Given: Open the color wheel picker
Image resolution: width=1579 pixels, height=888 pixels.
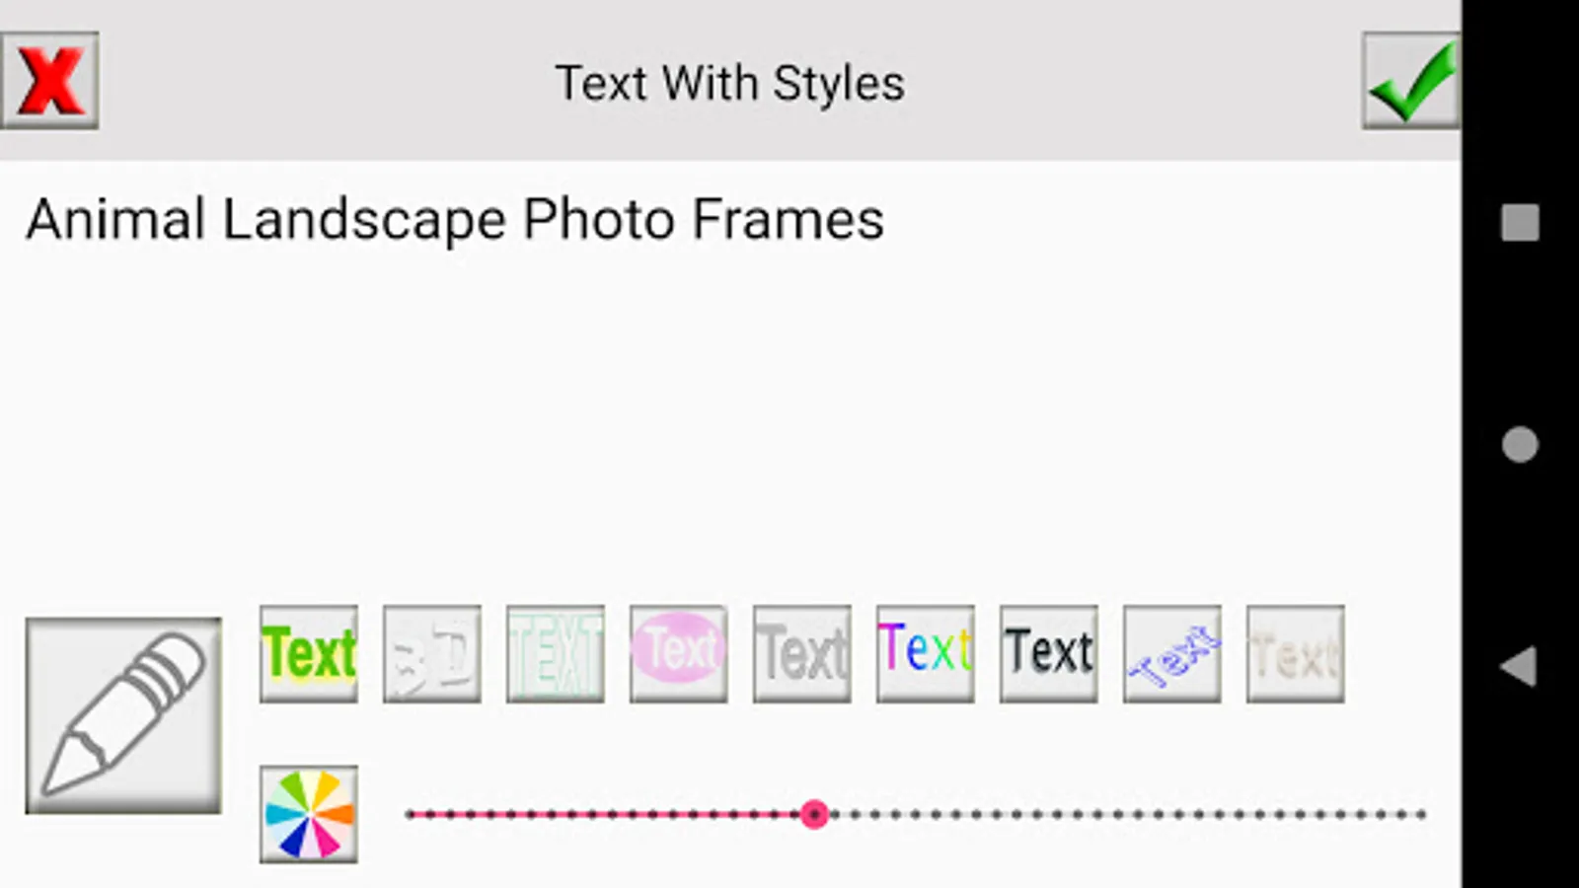Looking at the screenshot, I should [x=307, y=814].
